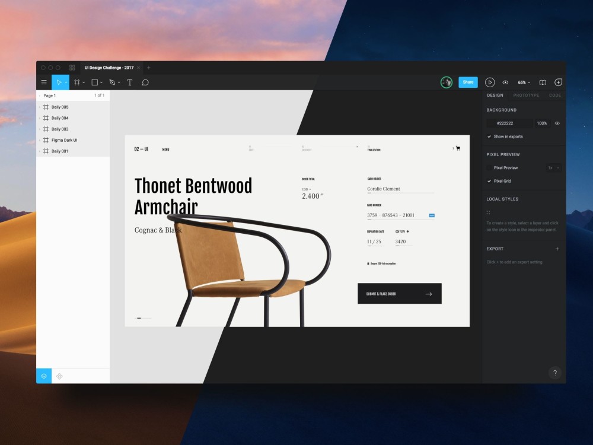Add an export setting with the plus
The image size is (593, 445).
point(557,249)
